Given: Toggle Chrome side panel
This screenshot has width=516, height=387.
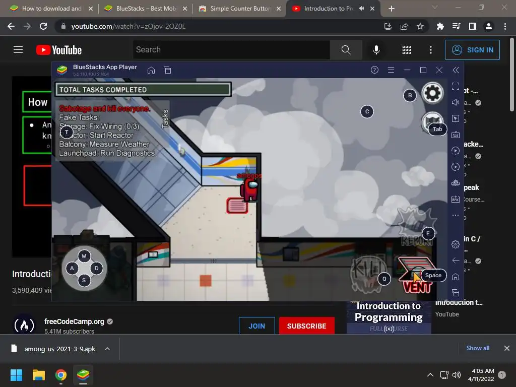Looking at the screenshot, I should [x=473, y=26].
